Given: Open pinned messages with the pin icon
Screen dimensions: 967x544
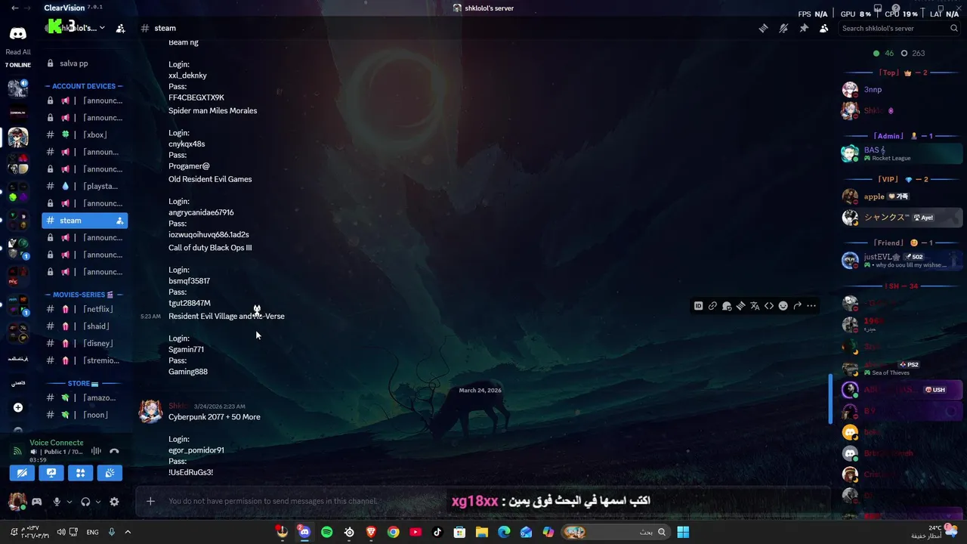Looking at the screenshot, I should click(x=804, y=28).
